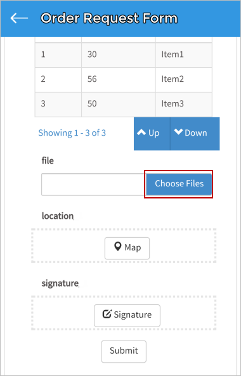Select the Item1 cell
This screenshot has width=241, height=376.
[x=184, y=55]
